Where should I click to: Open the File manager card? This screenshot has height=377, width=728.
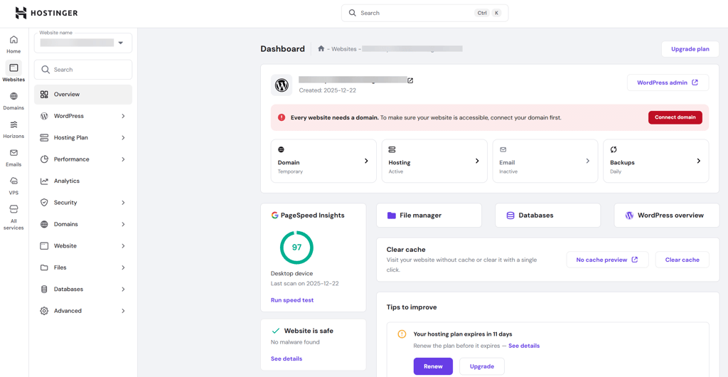point(429,216)
